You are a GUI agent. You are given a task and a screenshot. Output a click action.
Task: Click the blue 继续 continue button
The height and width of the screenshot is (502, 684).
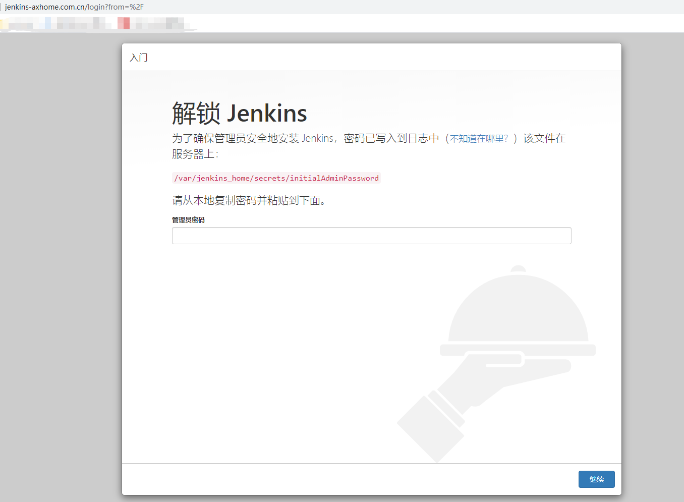(x=596, y=479)
